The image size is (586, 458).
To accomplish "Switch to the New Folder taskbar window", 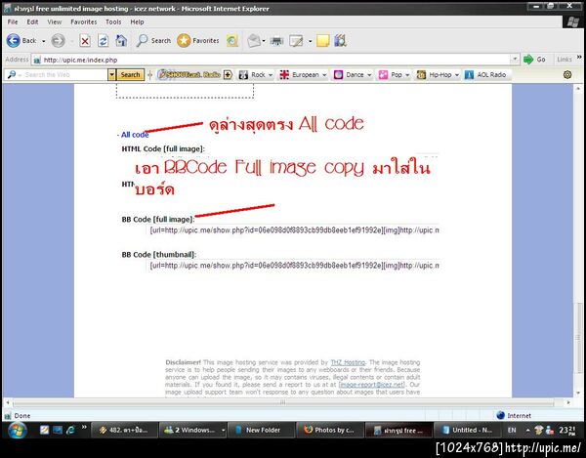I will point(260,430).
